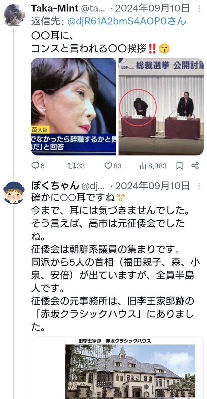Bookmark the Taka-Mint tweet

pos(179,166)
